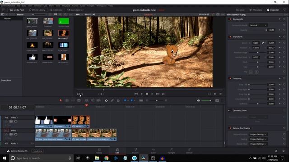
Task: Choose the Dynamic trim mode tool
Action: pos(73,100)
